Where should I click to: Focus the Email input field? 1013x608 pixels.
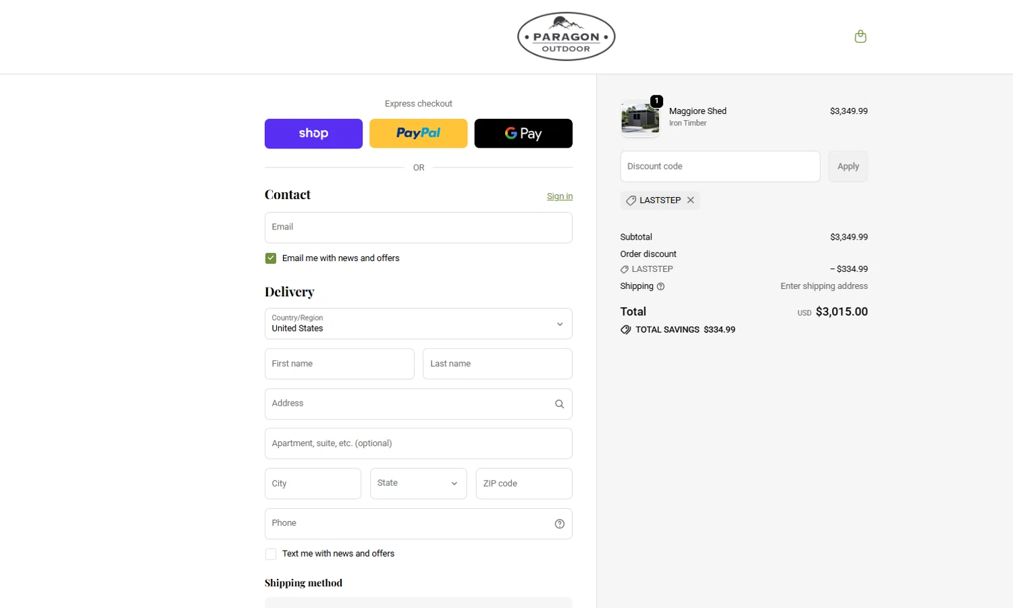click(x=418, y=228)
